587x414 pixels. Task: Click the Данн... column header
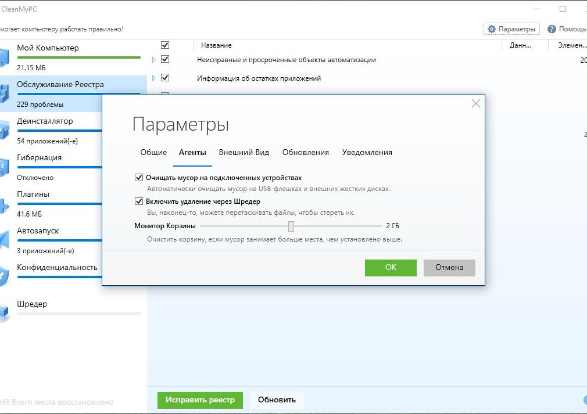point(520,45)
